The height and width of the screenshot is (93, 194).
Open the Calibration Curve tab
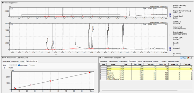[32, 61]
